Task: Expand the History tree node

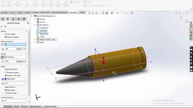Action: (35, 19)
